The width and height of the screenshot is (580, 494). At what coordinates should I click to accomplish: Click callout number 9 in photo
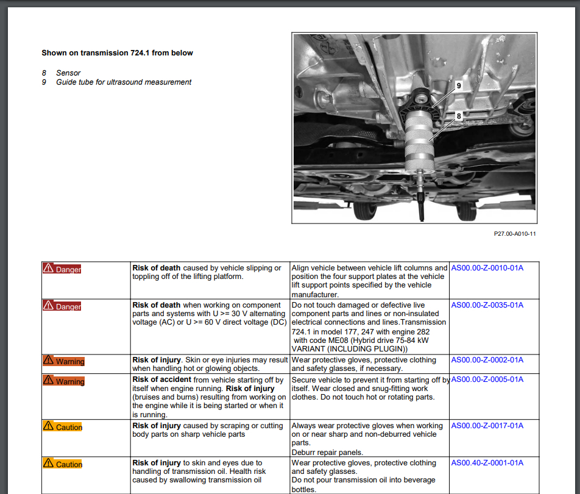point(459,86)
